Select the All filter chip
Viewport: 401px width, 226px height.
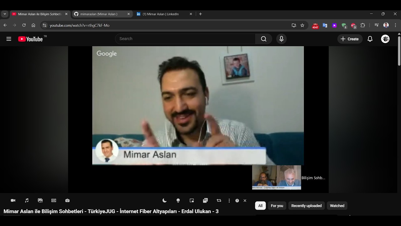pos(260,206)
